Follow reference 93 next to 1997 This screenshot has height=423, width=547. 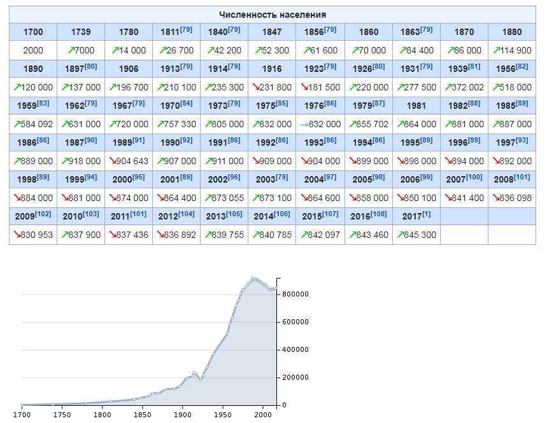tap(522, 140)
